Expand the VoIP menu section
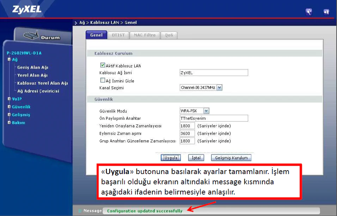 9,99
